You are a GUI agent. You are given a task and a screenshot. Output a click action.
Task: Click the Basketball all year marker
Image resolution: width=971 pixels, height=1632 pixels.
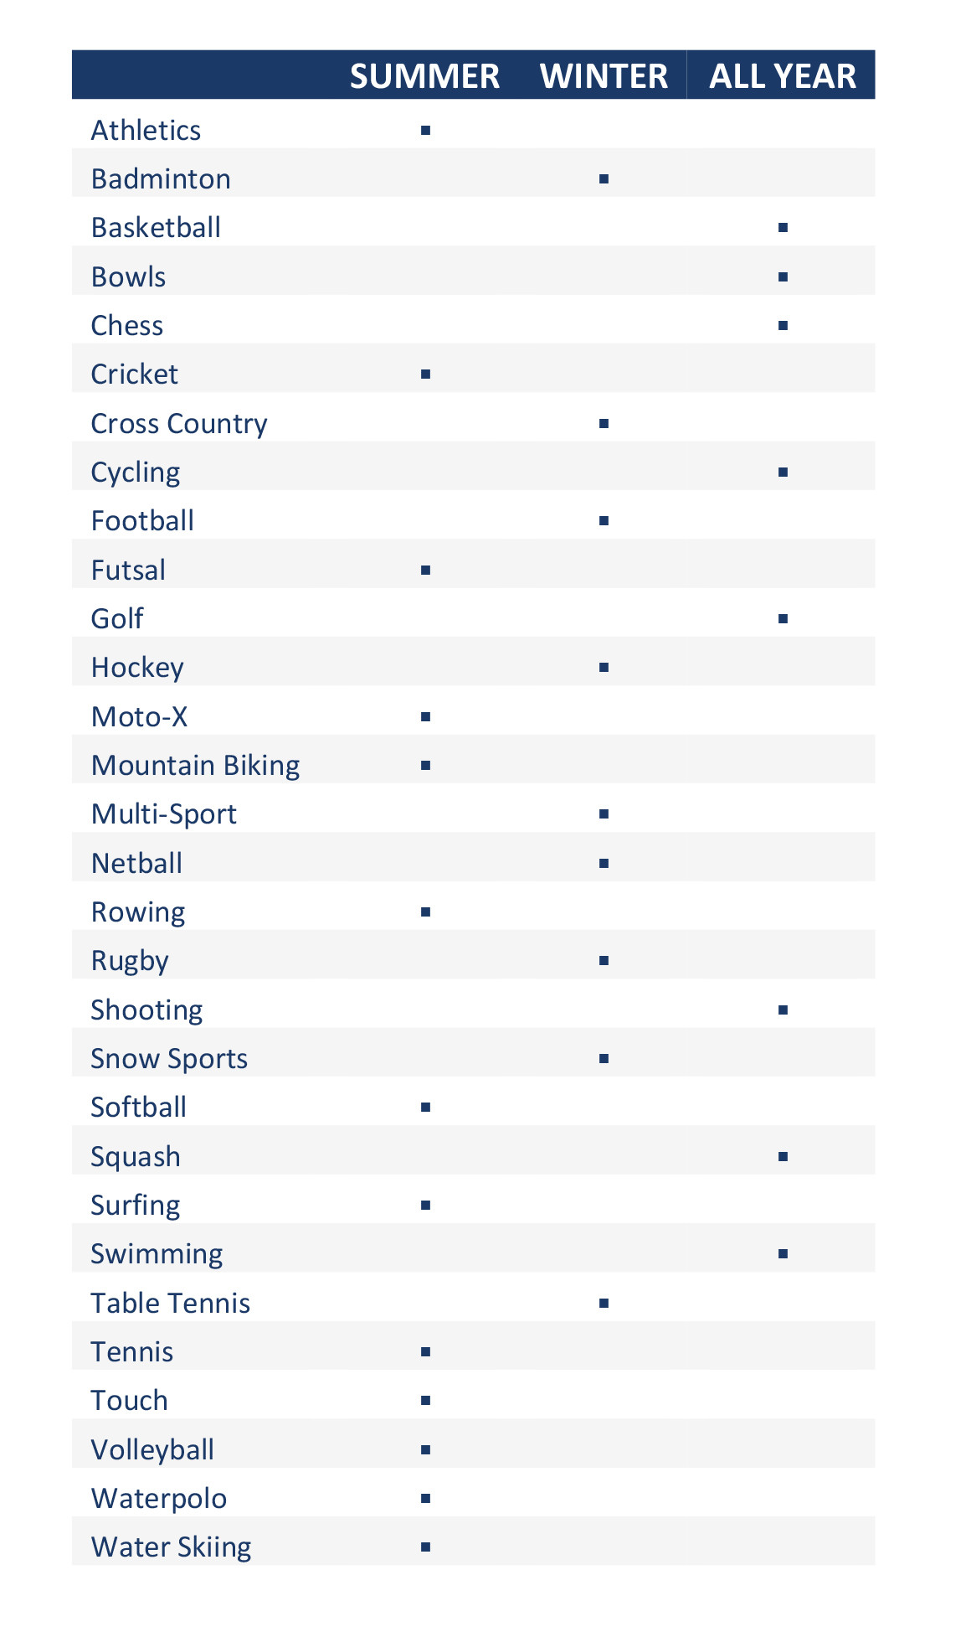(783, 227)
